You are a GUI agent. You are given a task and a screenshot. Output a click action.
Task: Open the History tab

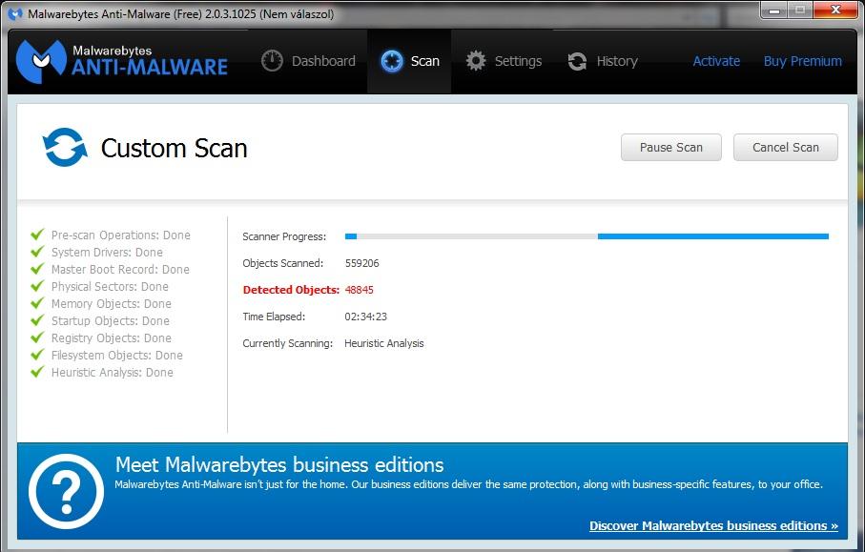(603, 61)
